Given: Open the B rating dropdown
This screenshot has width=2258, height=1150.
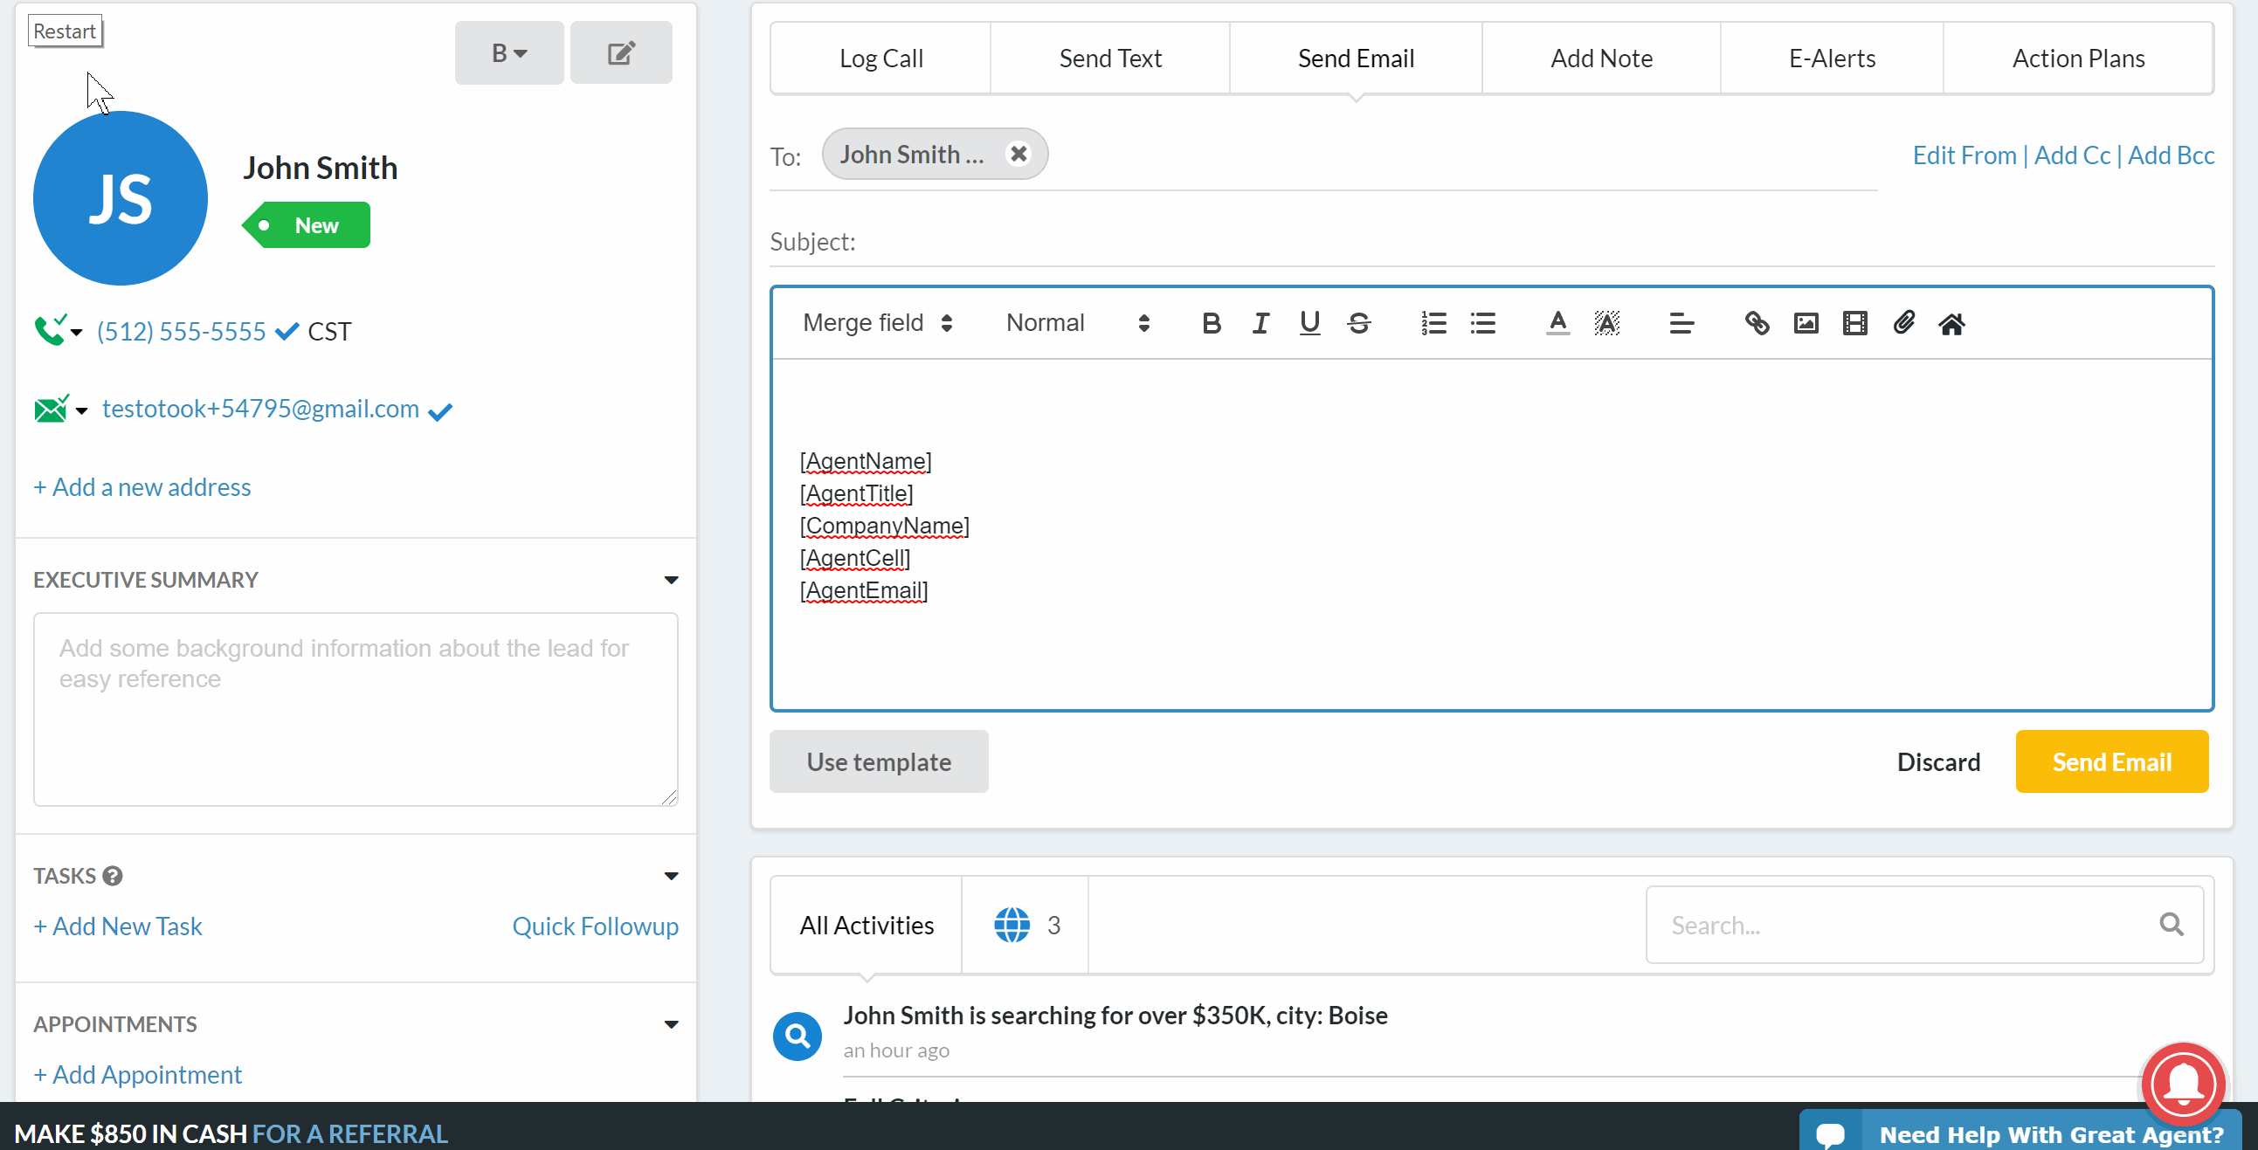Looking at the screenshot, I should point(508,53).
